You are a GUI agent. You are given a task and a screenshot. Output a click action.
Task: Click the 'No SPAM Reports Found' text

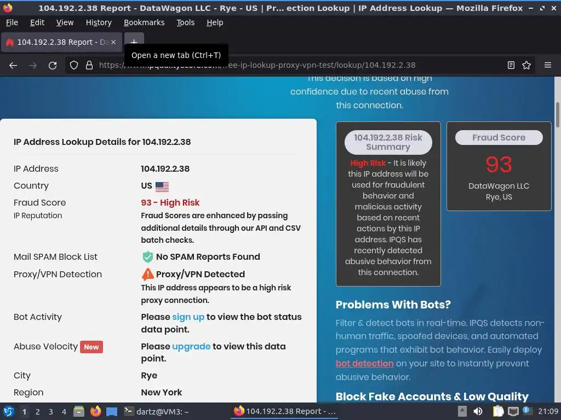tap(208, 257)
